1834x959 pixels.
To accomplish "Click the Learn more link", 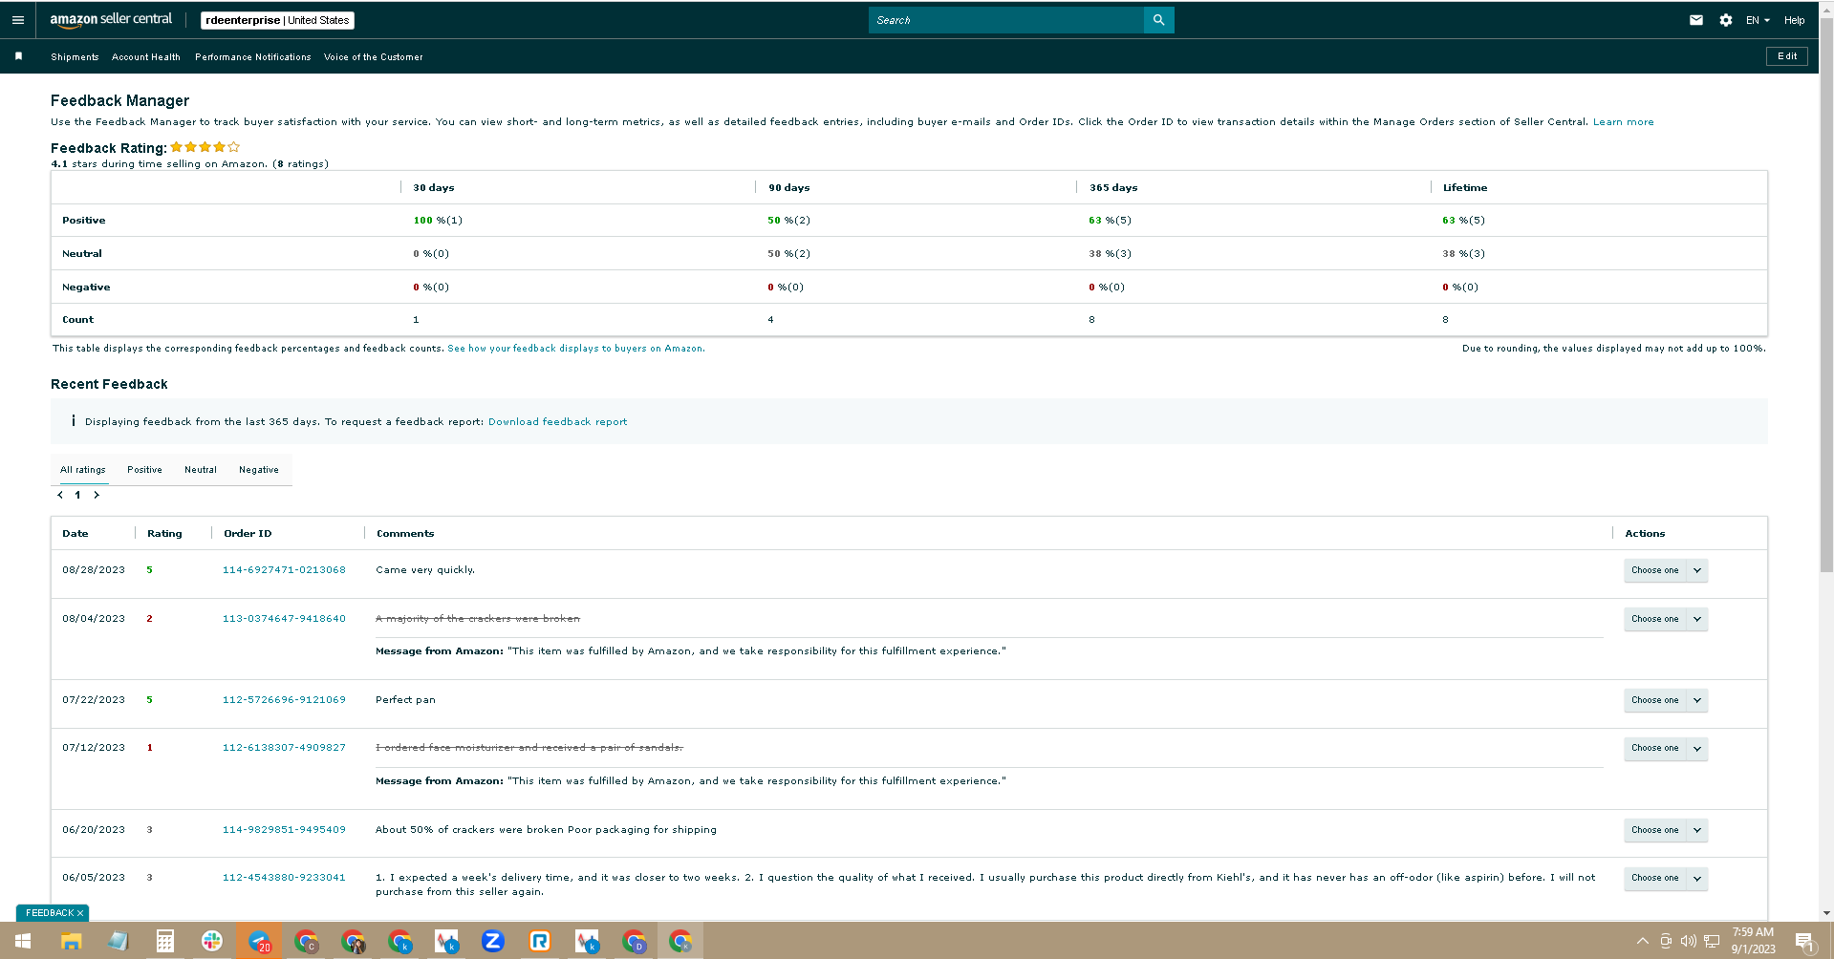I will tap(1624, 122).
